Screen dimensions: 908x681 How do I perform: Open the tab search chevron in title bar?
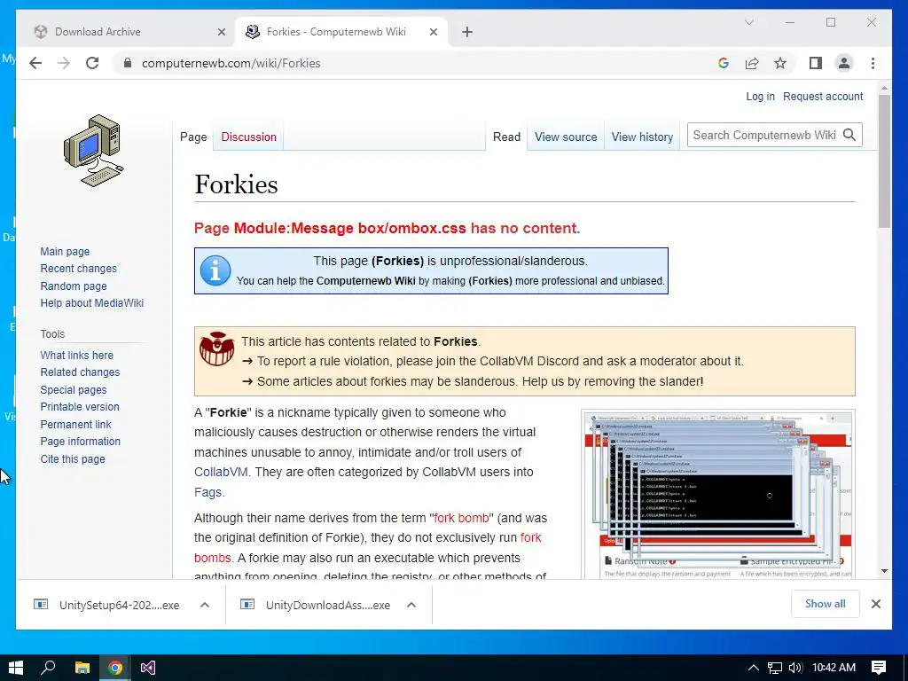coord(748,22)
